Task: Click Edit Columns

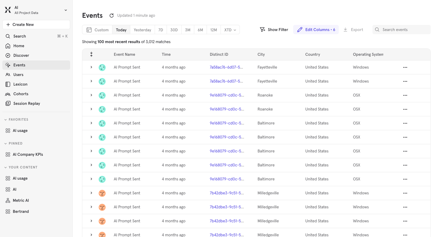Action: [x=316, y=30]
